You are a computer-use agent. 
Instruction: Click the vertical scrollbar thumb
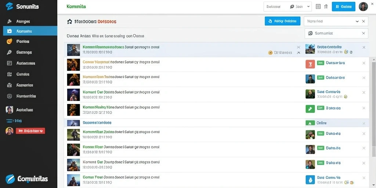(373, 104)
